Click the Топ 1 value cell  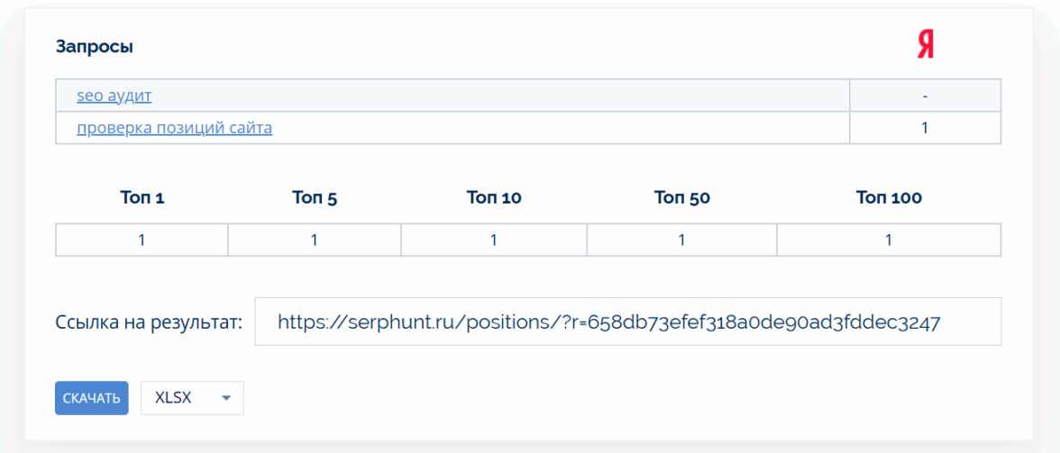(x=142, y=240)
